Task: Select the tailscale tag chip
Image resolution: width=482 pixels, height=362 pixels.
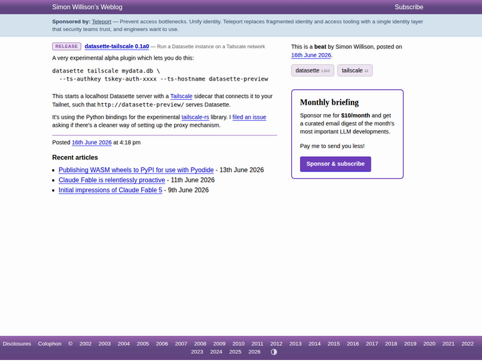Action: point(355,70)
